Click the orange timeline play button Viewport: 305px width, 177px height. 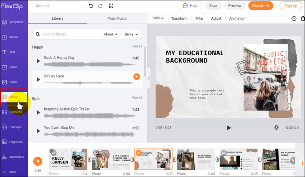coord(38,161)
